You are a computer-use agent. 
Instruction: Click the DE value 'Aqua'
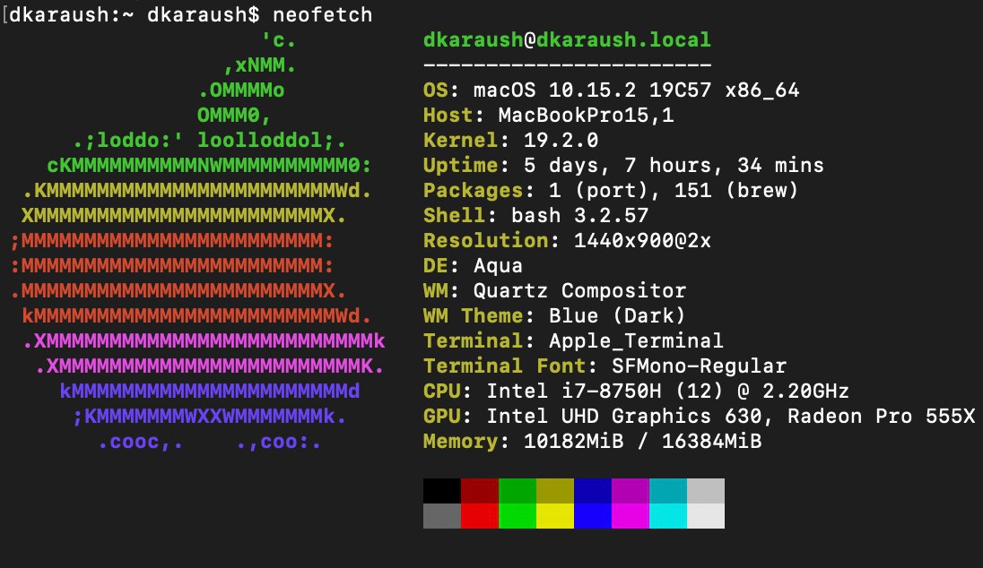click(498, 265)
